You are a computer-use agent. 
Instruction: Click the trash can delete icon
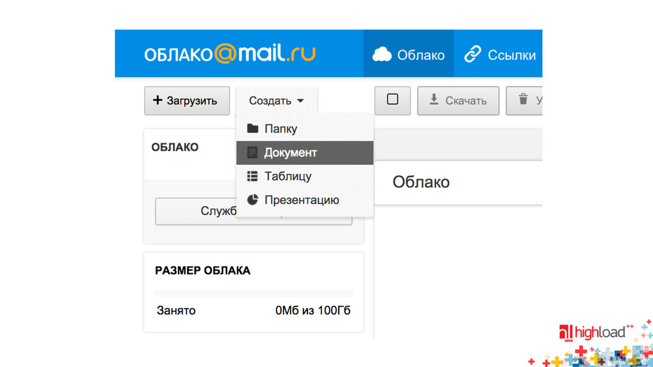click(523, 99)
